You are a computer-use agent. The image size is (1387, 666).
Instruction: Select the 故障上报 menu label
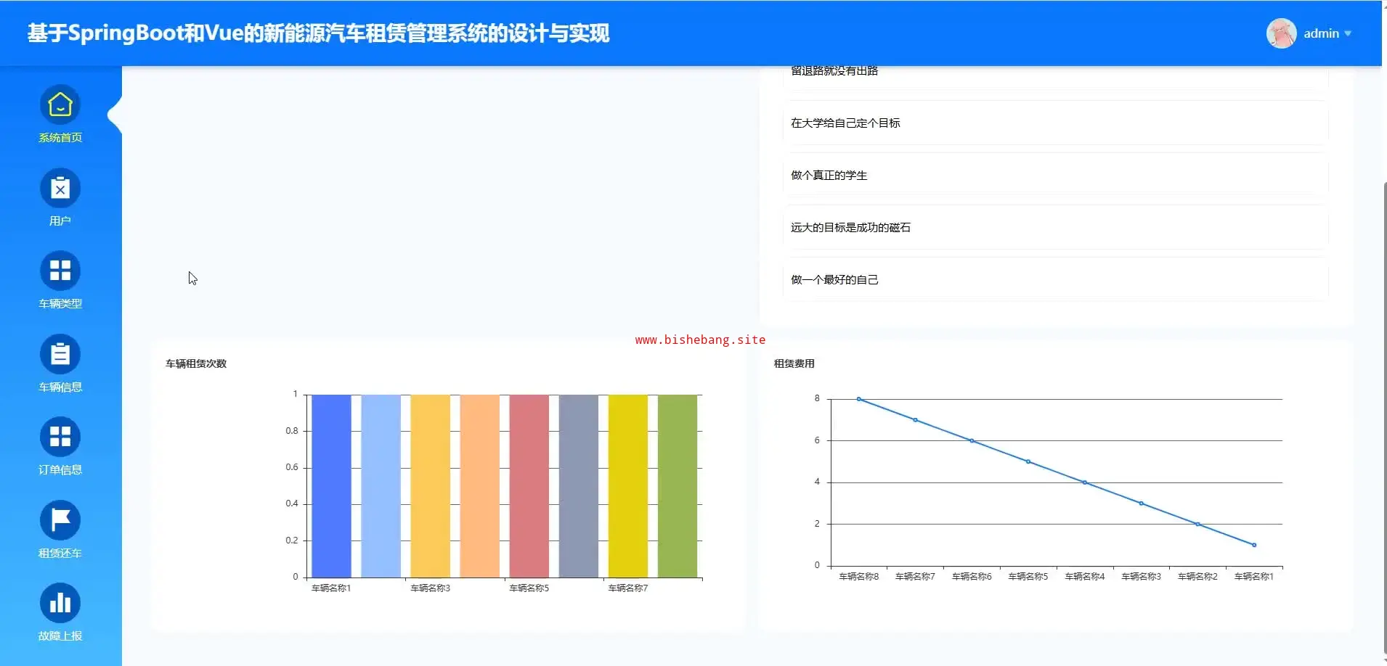click(60, 636)
